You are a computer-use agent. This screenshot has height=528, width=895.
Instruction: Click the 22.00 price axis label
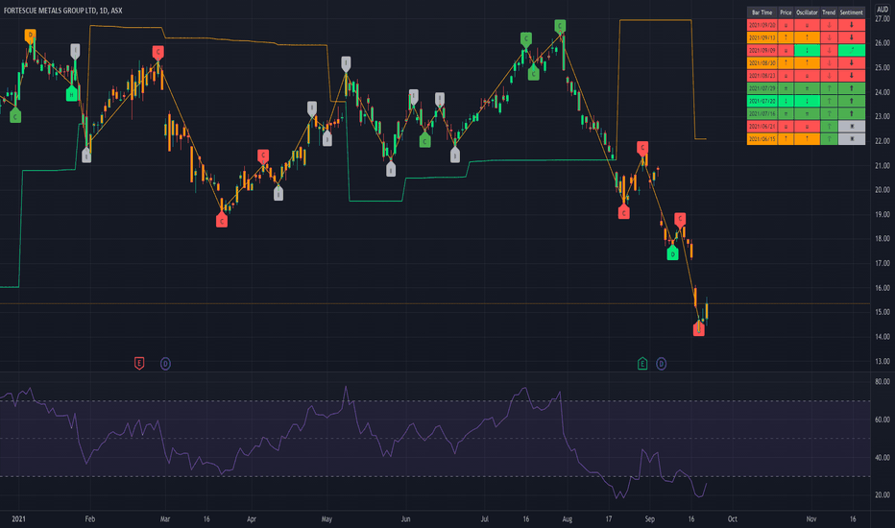pyautogui.click(x=883, y=141)
